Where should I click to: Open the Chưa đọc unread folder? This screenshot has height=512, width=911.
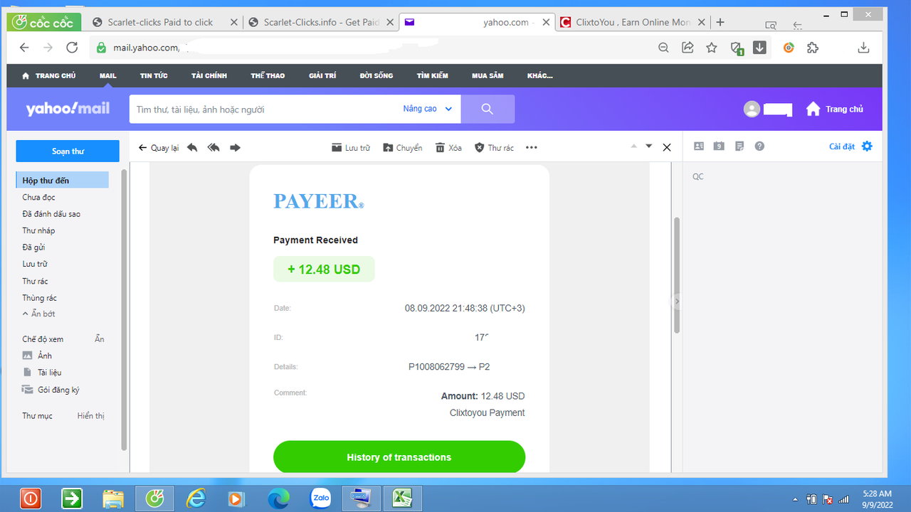pos(38,197)
